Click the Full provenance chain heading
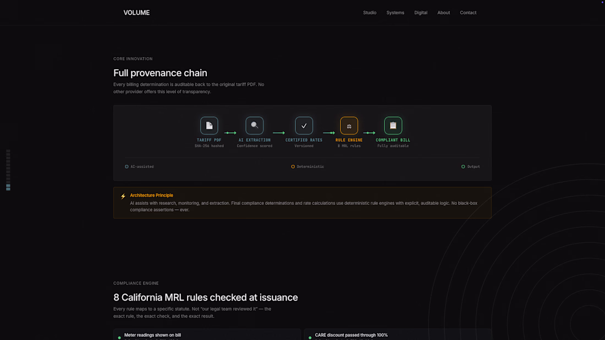Viewport: 605px width, 340px height. click(x=160, y=73)
